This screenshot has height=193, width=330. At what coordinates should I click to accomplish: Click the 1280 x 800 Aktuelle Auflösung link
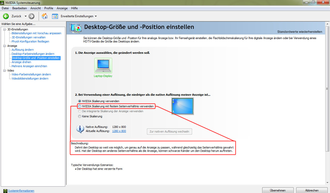tap(119, 131)
